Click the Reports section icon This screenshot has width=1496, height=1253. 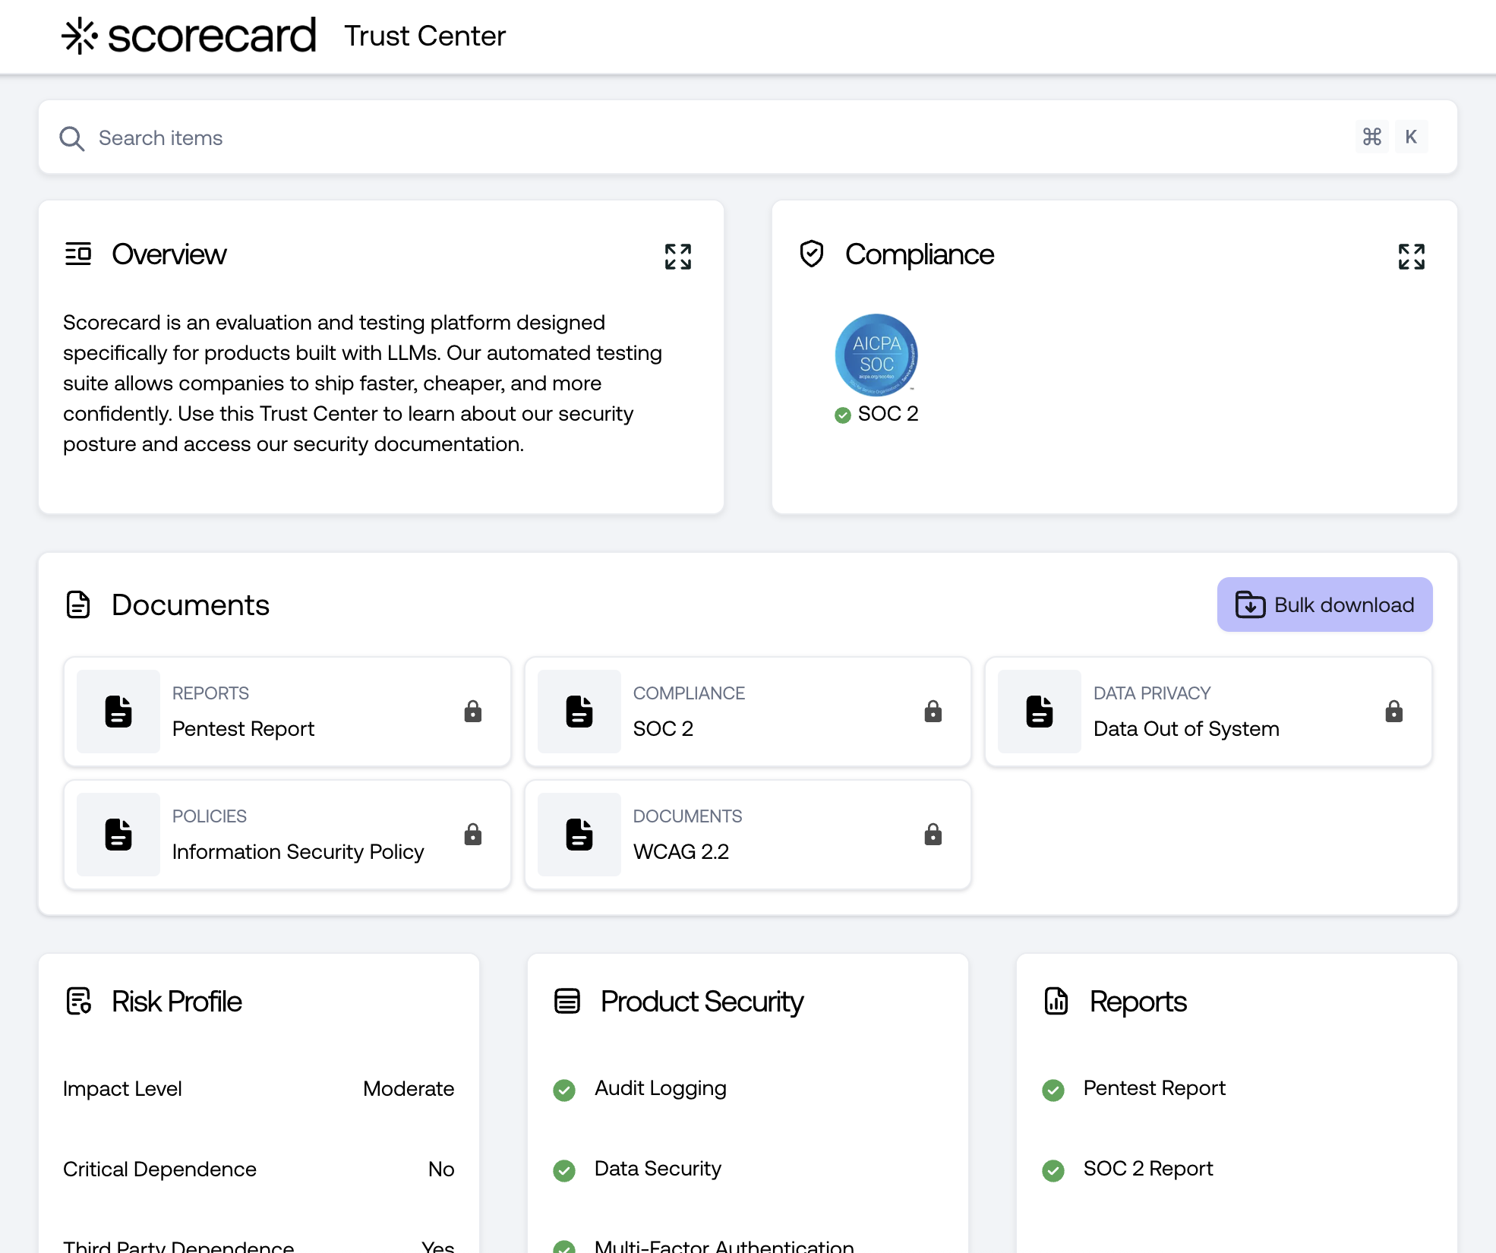click(1056, 1001)
